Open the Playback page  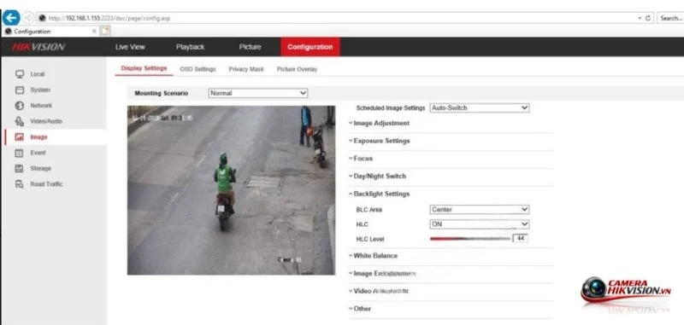(190, 47)
